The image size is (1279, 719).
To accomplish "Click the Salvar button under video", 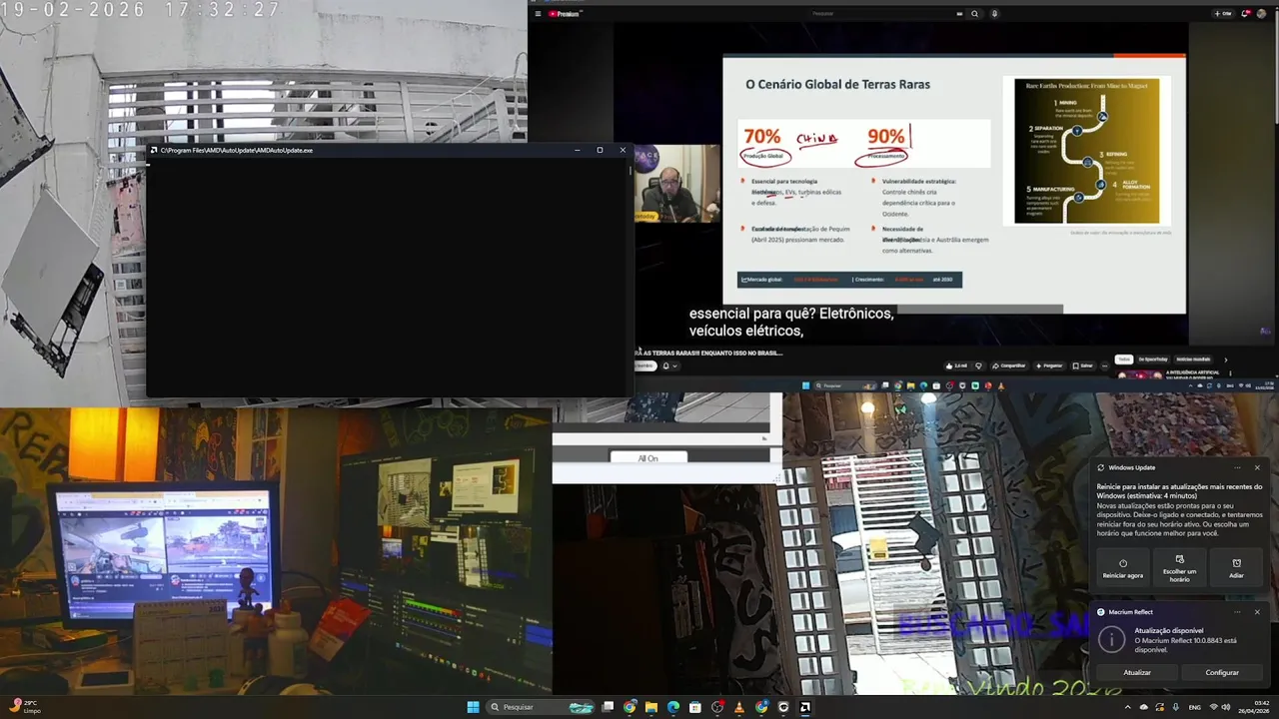I will [1083, 365].
